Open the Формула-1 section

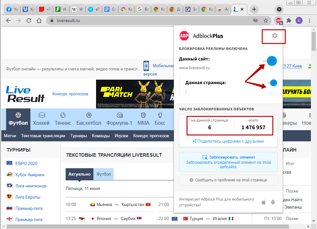click(x=119, y=119)
